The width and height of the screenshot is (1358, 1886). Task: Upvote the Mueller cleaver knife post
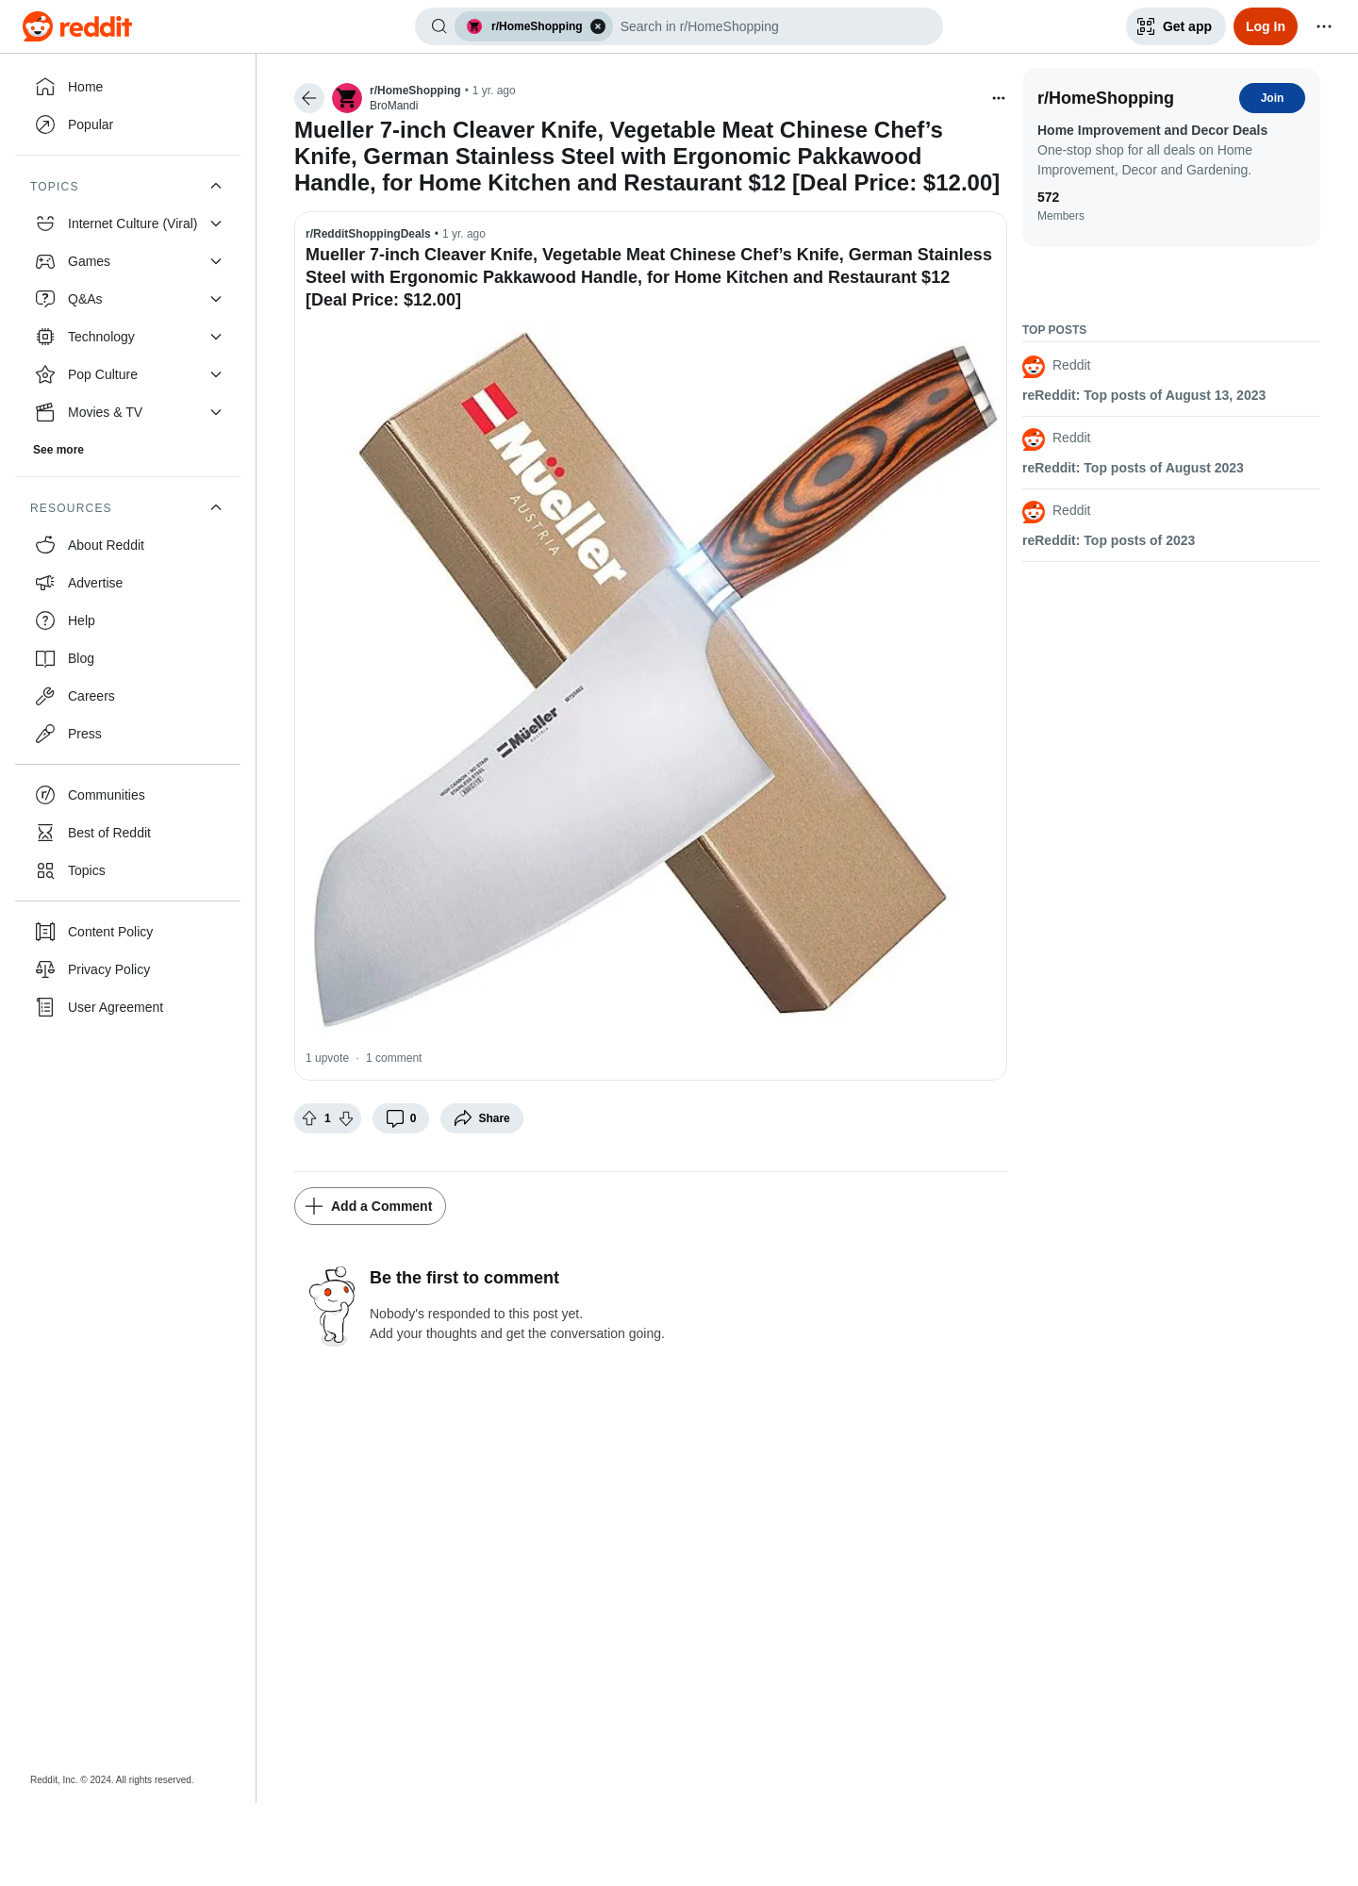pos(309,1118)
